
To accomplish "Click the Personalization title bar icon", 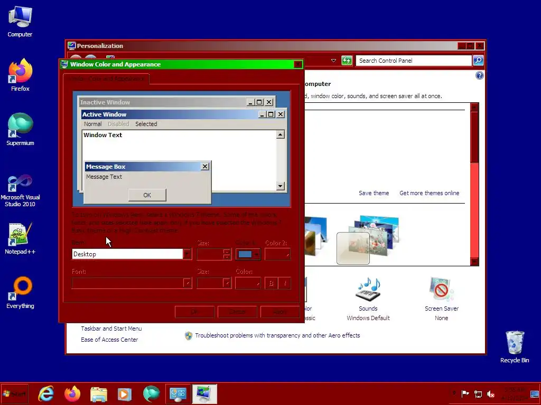I will coord(71,46).
